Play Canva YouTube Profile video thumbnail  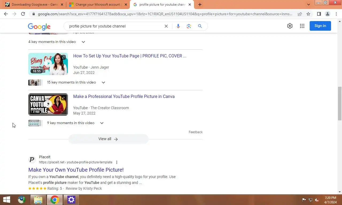(48, 104)
